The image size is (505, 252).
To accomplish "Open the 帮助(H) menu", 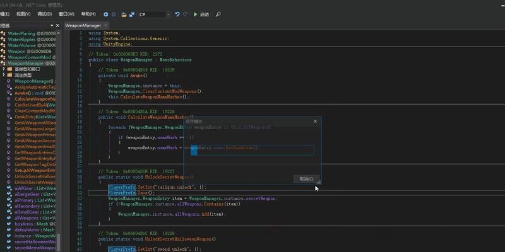I will coord(88,14).
